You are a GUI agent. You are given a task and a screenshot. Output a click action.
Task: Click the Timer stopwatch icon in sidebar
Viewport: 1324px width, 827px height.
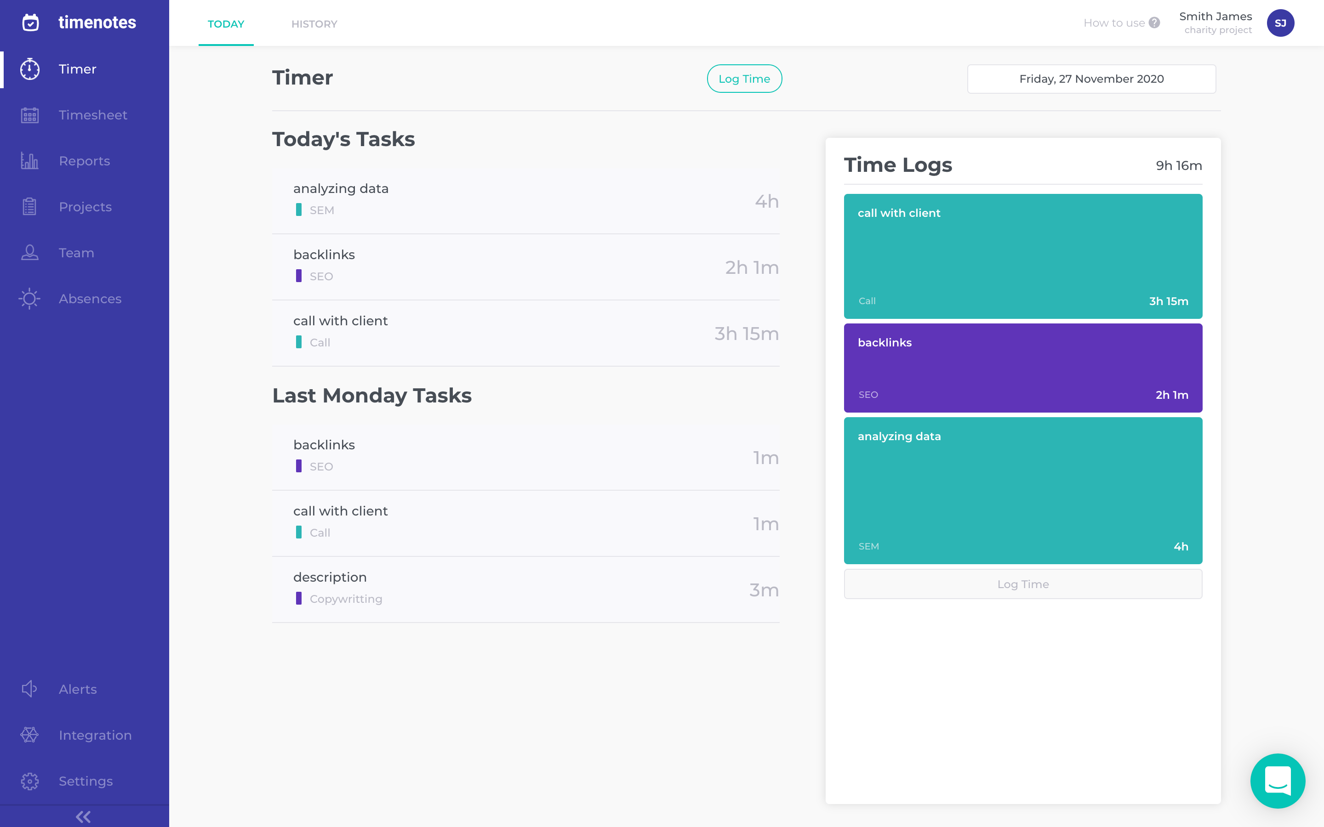pyautogui.click(x=29, y=69)
